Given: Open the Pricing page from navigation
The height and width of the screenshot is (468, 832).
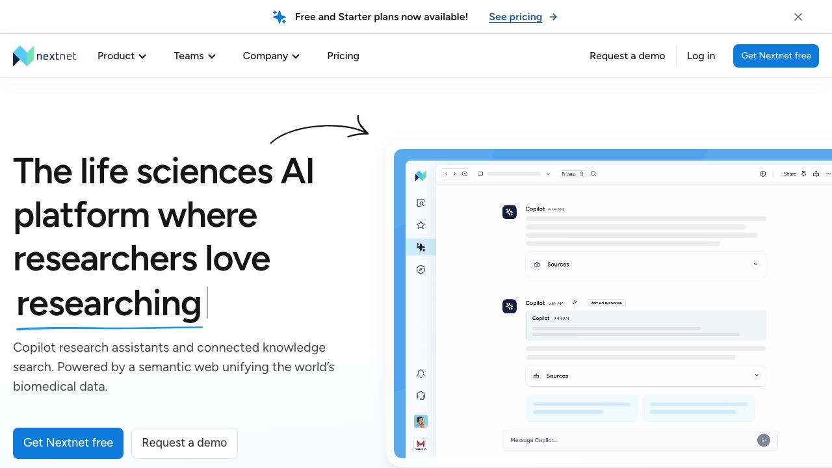Looking at the screenshot, I should coord(343,56).
